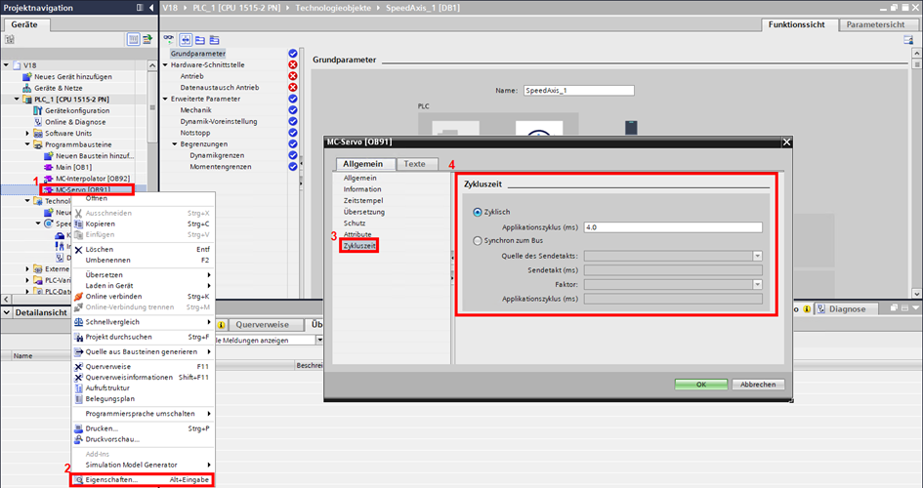Viewport: 923px width, 488px height.
Task: Select the Synchron zum Bus radio button
Action: 478,240
